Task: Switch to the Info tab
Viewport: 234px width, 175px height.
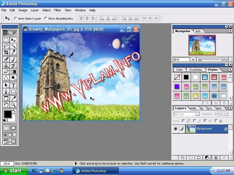Action: pos(198,31)
